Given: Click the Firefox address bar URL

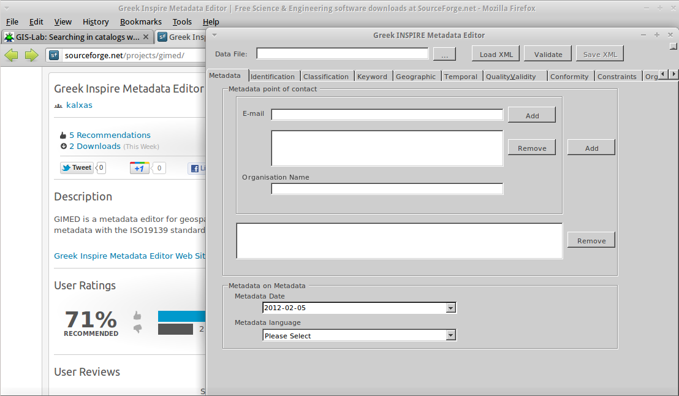Looking at the screenshot, I should [124, 55].
